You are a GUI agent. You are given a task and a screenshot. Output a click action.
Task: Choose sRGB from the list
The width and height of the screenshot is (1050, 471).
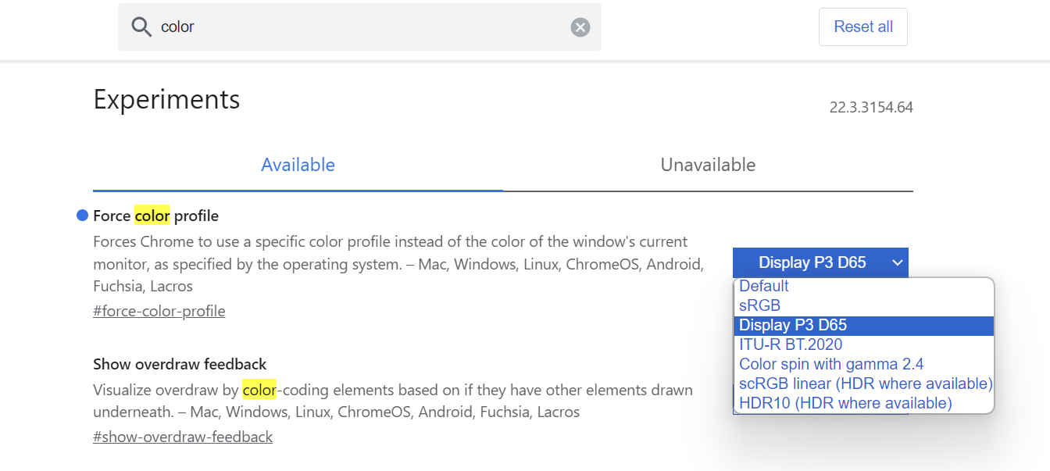[759, 305]
